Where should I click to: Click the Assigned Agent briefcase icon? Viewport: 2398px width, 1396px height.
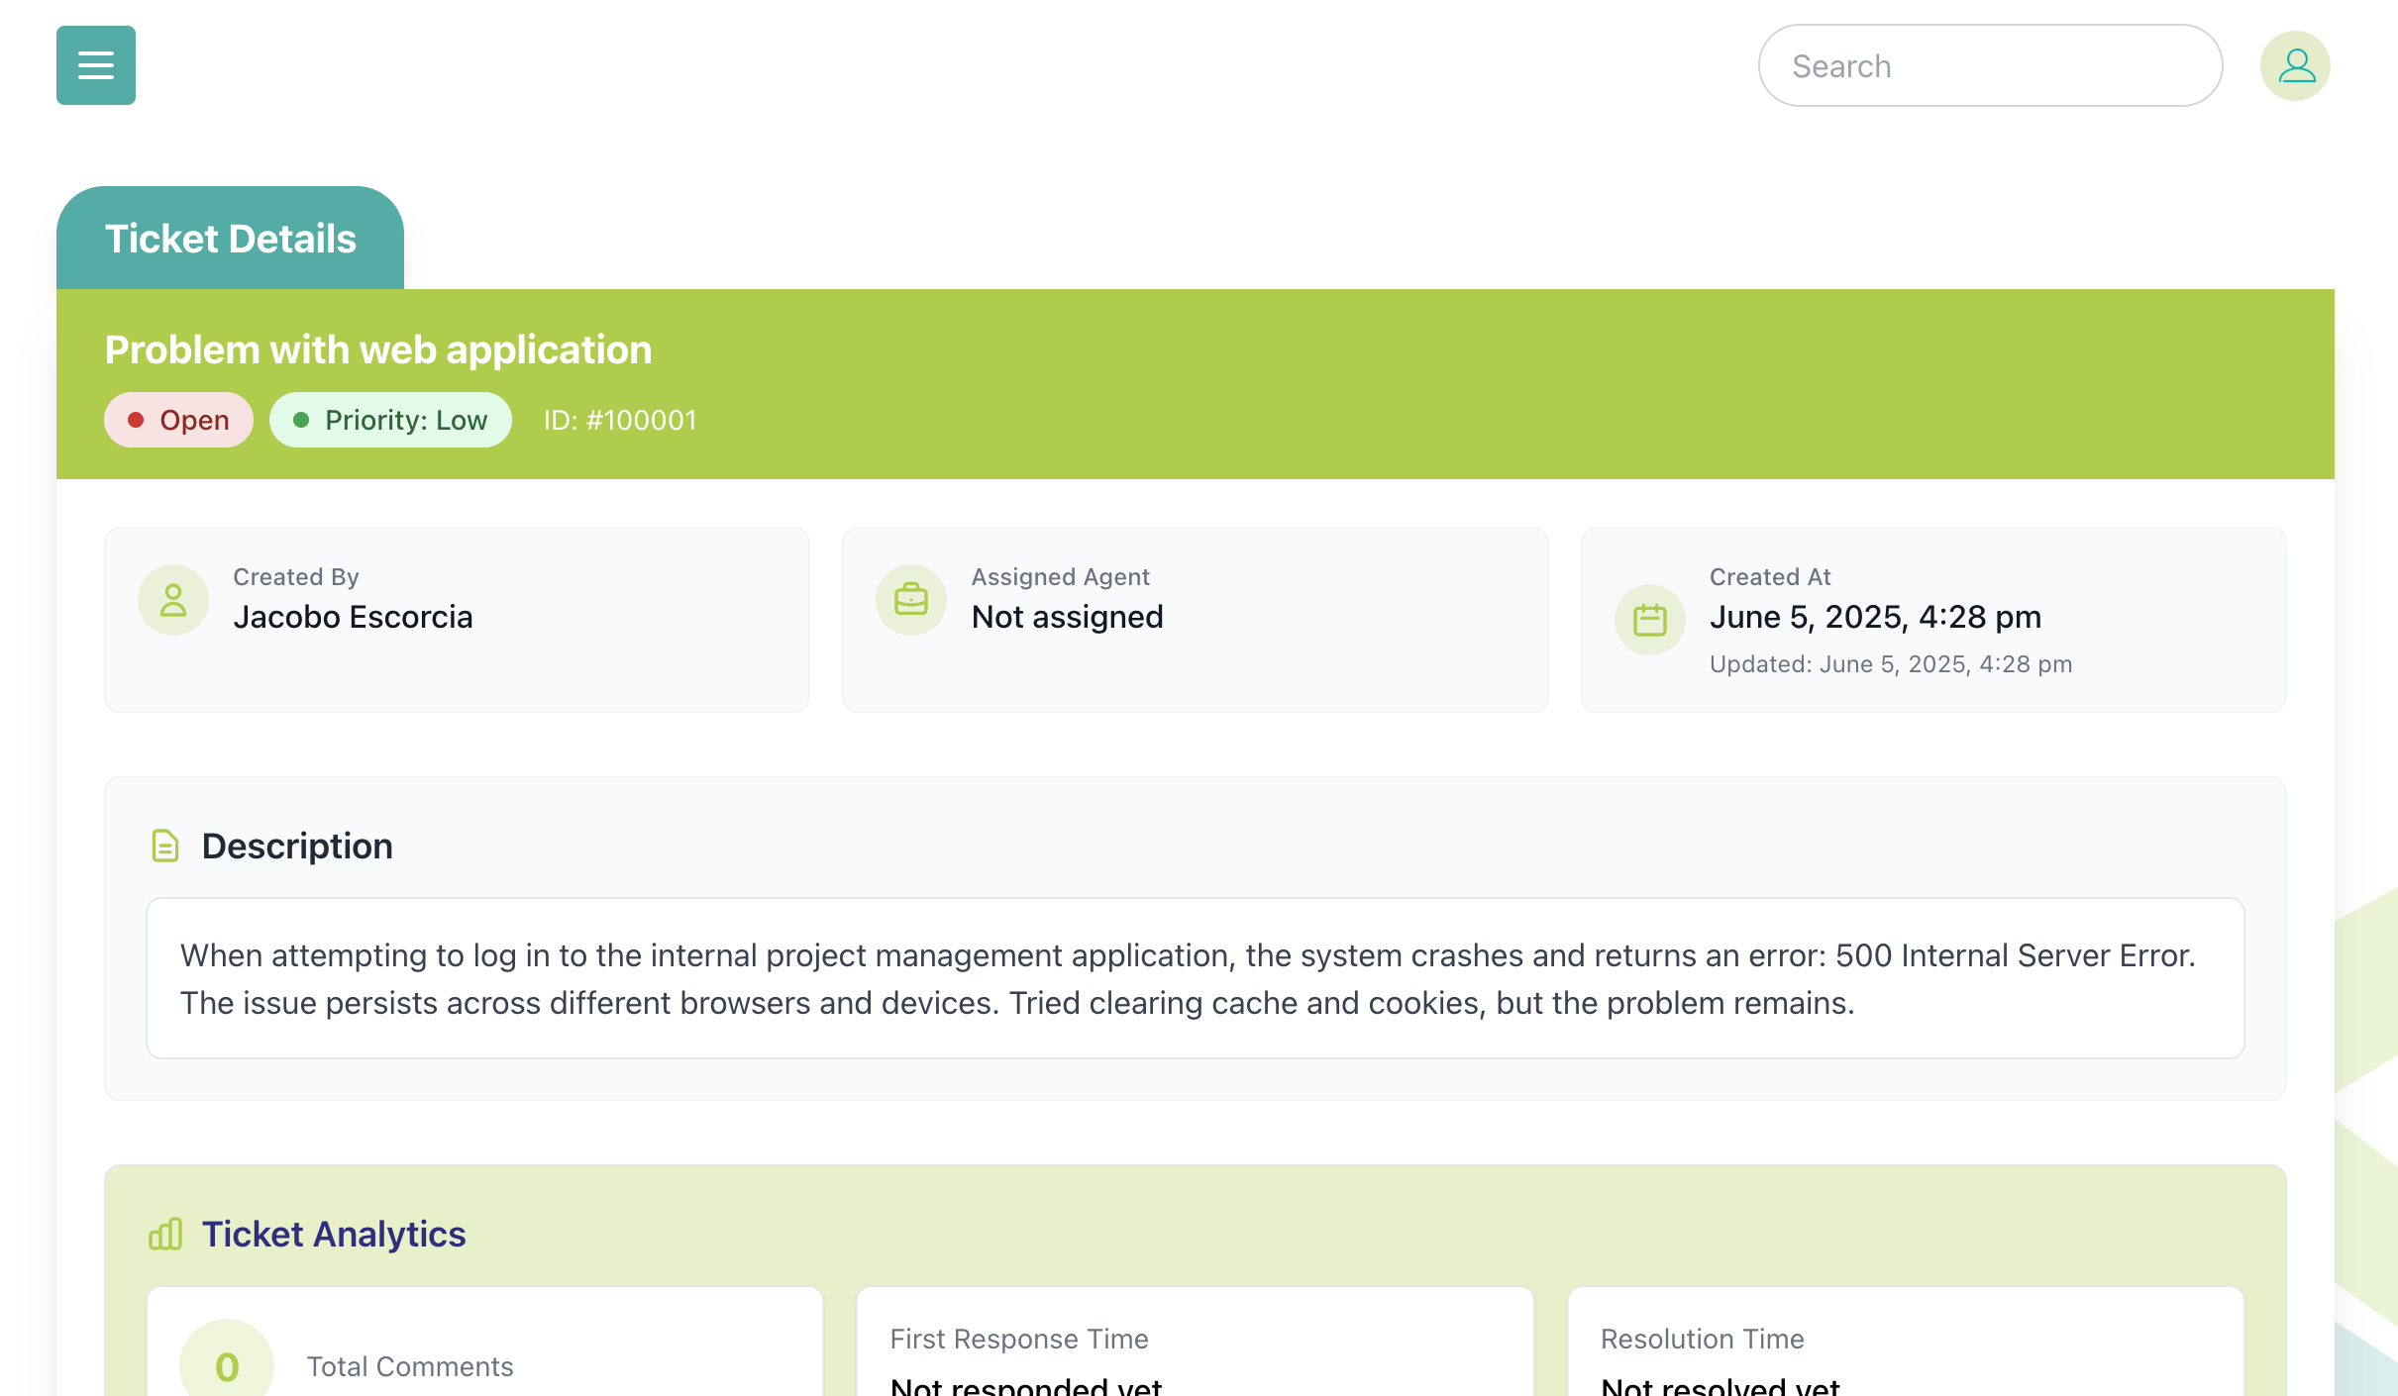[910, 600]
